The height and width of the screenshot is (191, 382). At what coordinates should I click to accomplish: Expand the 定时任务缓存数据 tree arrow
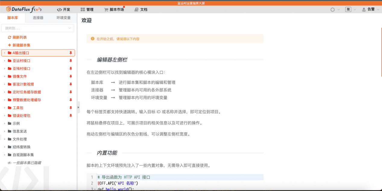5,92
